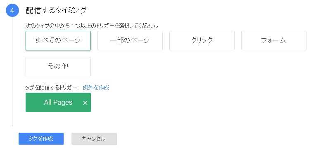Remove the All Pages trigger via X
Image resolution: width=311 pixels, height=150 pixels.
coord(85,103)
